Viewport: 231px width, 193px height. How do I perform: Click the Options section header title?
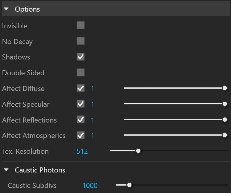pyautogui.click(x=27, y=9)
